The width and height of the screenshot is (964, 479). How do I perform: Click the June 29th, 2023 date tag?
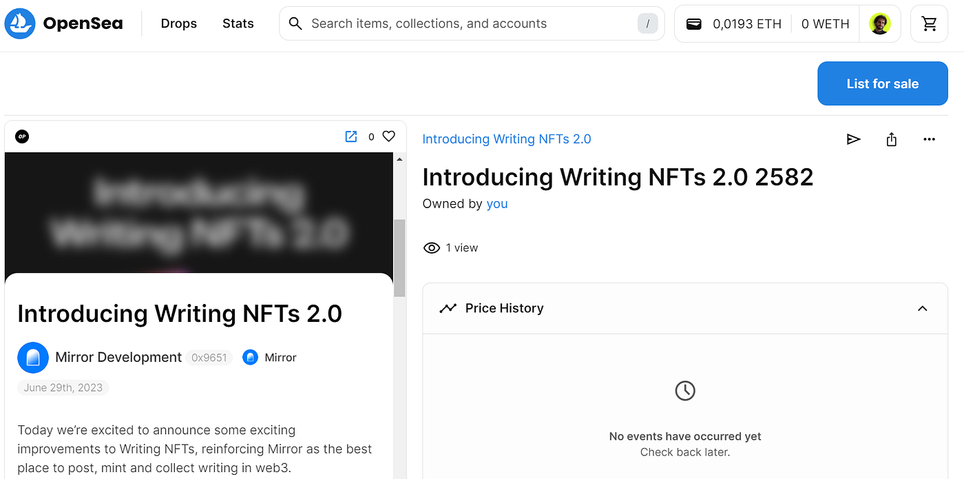pos(63,388)
